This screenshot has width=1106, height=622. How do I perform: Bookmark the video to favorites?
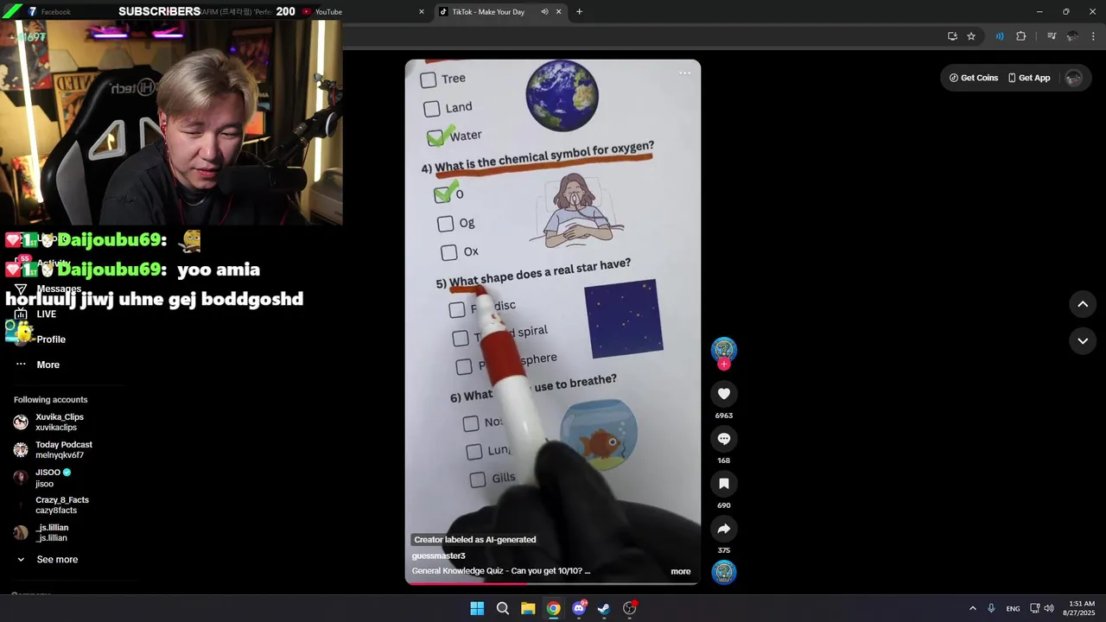click(x=724, y=484)
